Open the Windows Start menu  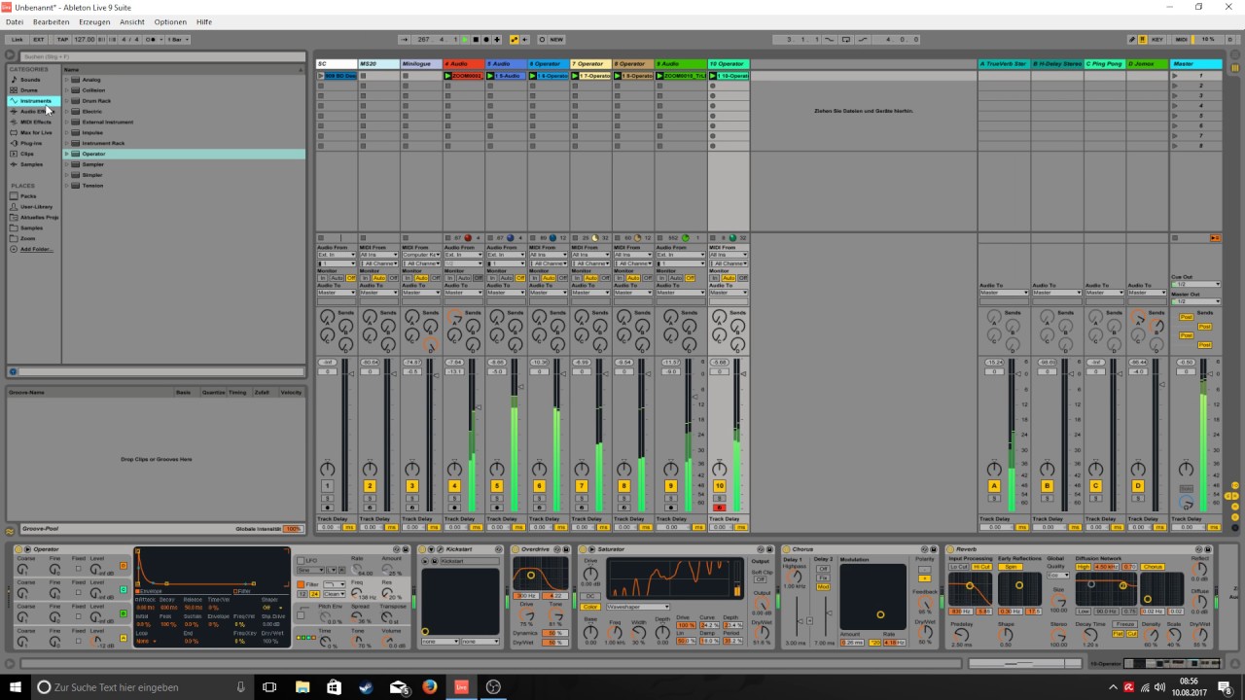14,687
